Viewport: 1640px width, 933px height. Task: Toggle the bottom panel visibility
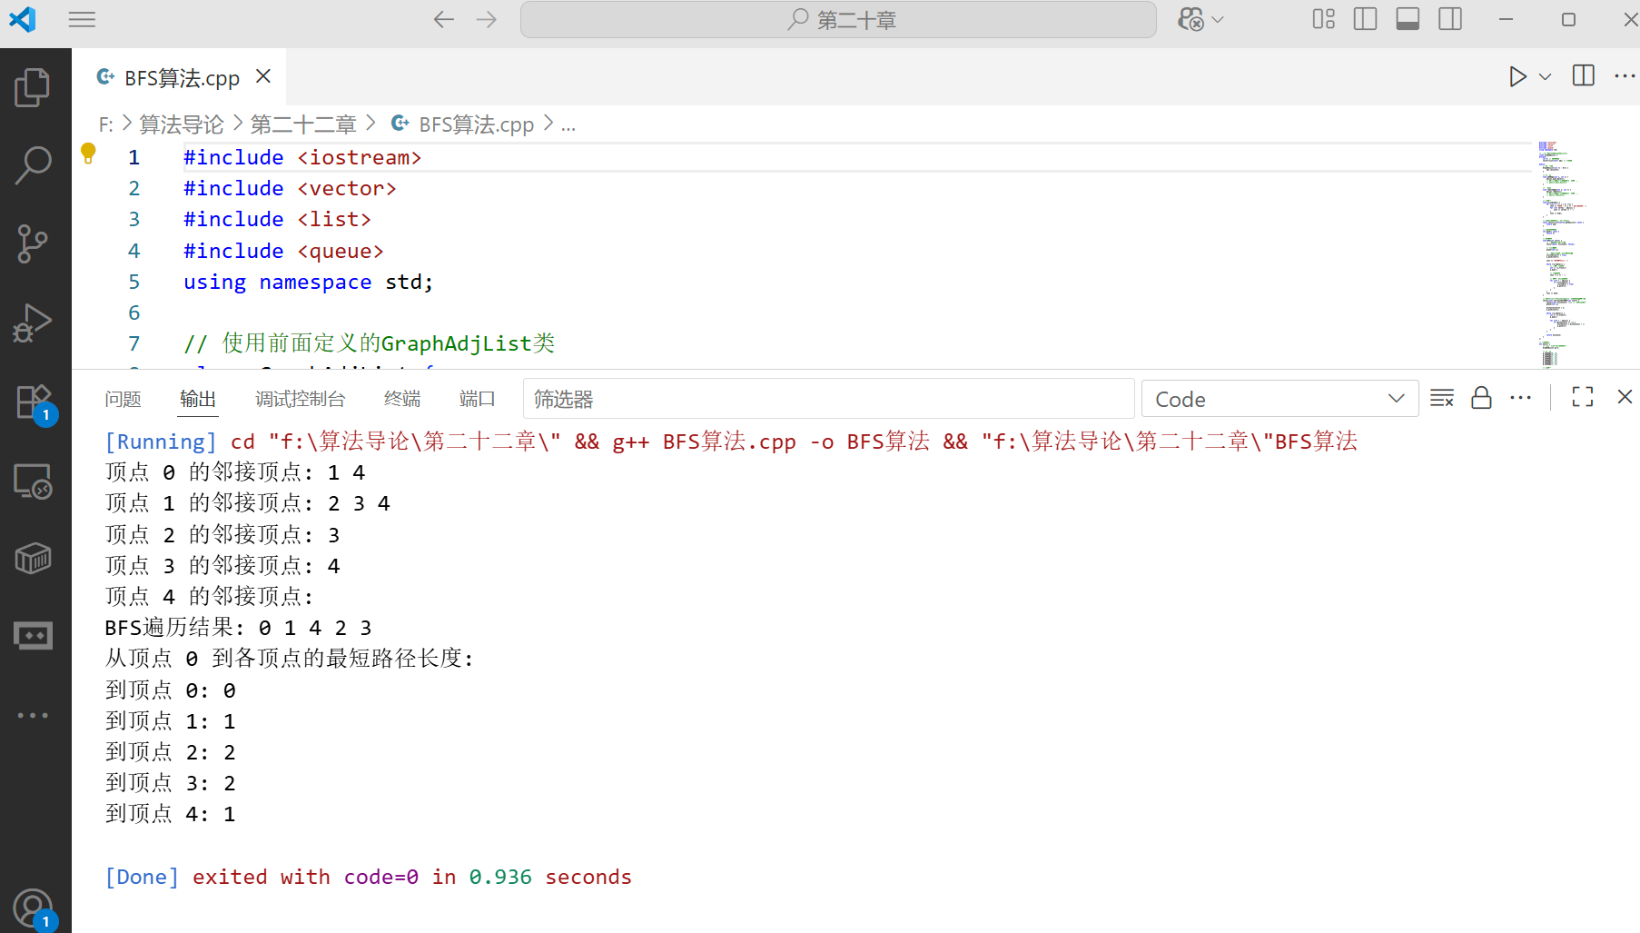1408,19
